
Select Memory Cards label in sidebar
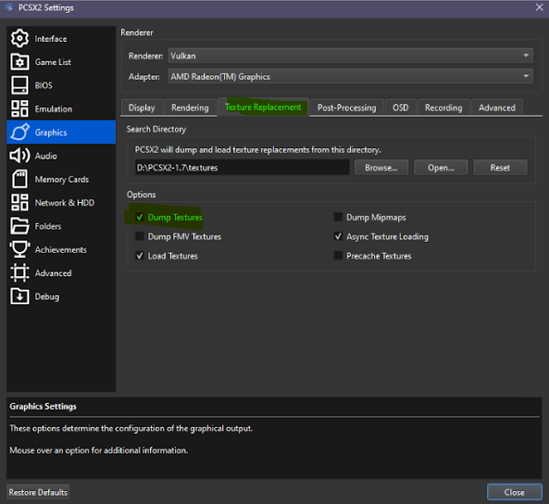(x=62, y=179)
